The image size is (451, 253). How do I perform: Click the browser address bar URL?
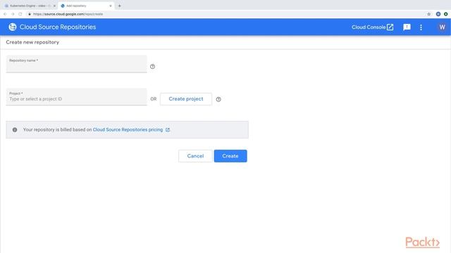[68, 14]
